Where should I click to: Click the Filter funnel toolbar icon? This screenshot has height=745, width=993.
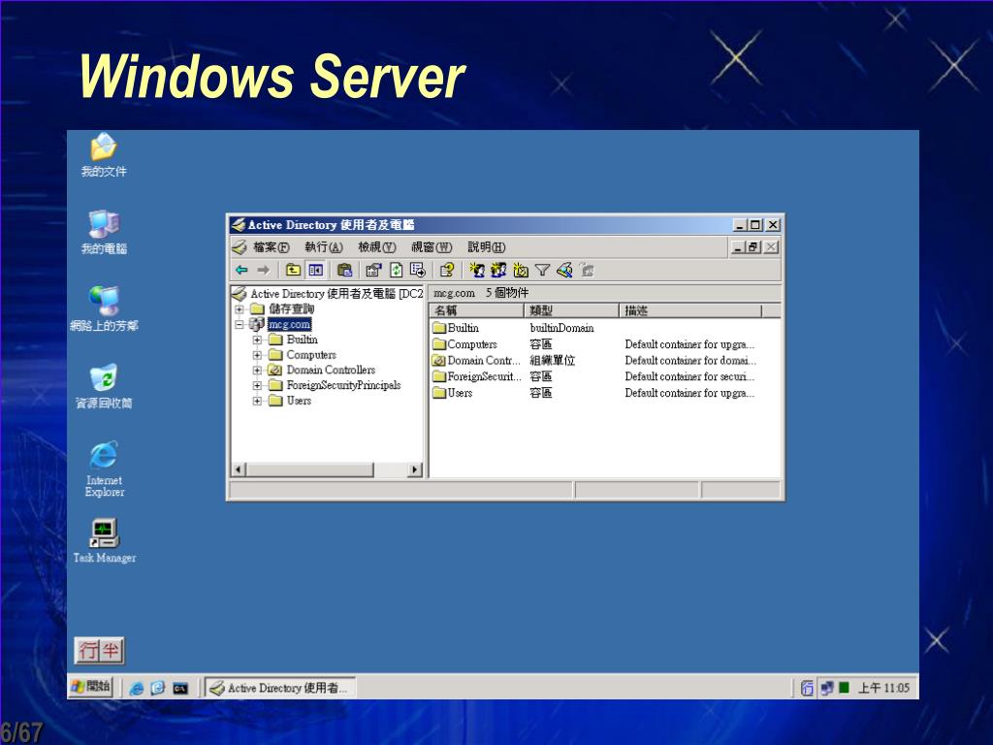pos(542,270)
